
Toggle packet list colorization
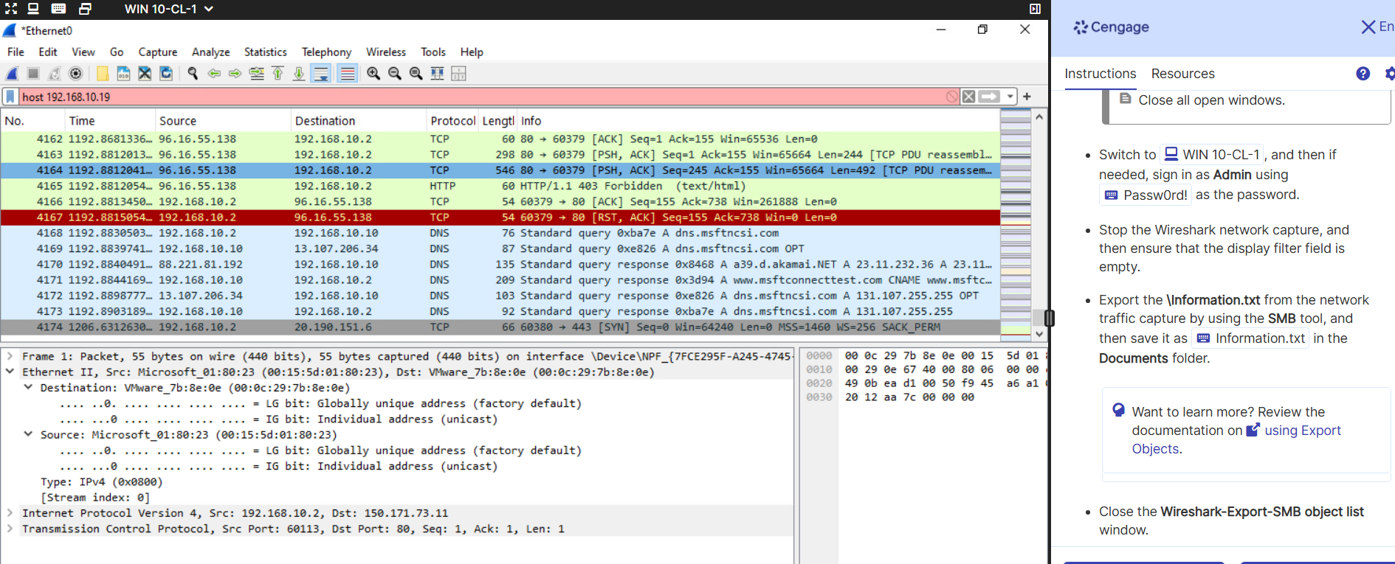point(348,73)
